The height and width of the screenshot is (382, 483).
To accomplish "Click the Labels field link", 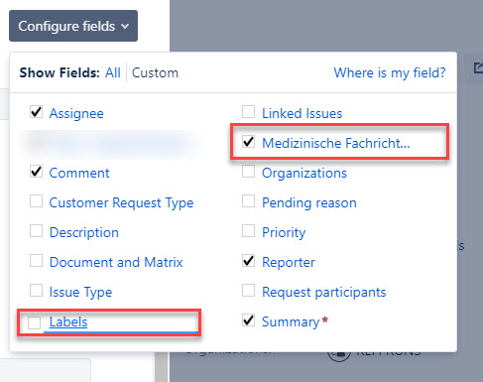I will coord(68,321).
